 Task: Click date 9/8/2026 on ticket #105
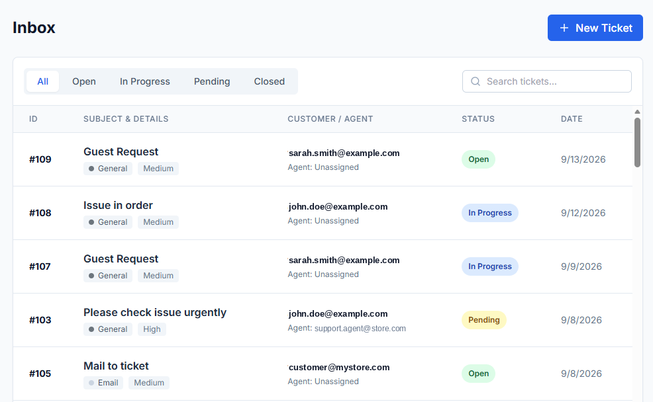581,374
